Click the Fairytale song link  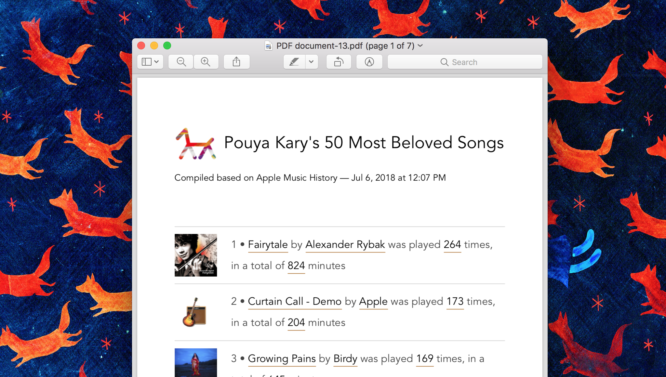(x=268, y=245)
